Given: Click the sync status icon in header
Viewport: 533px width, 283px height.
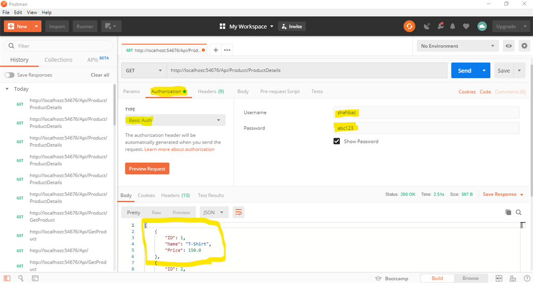Looking at the screenshot, I should point(409,26).
